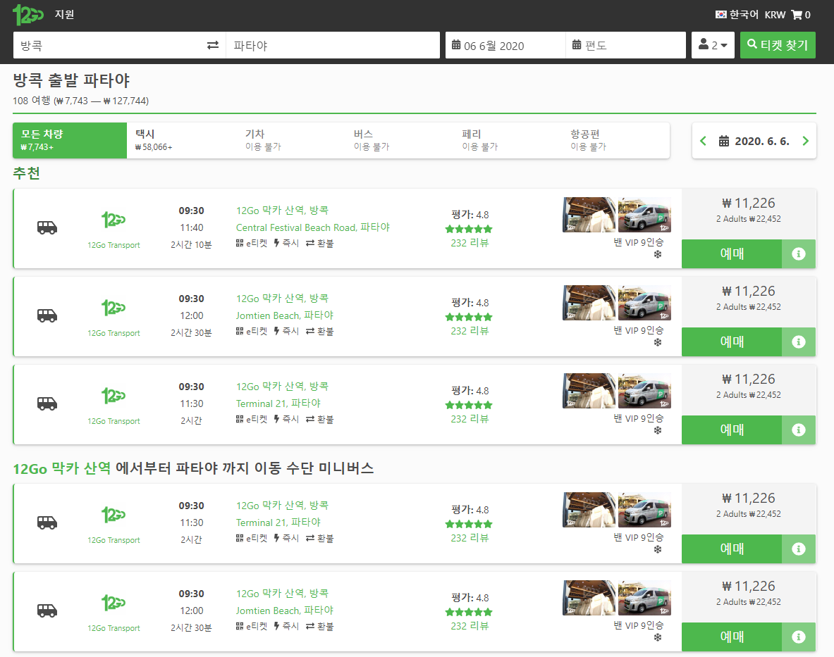Screen dimensions: 834x657
Task: Book Central Festival Beach Road trip 예매
Action: pyautogui.click(x=732, y=254)
